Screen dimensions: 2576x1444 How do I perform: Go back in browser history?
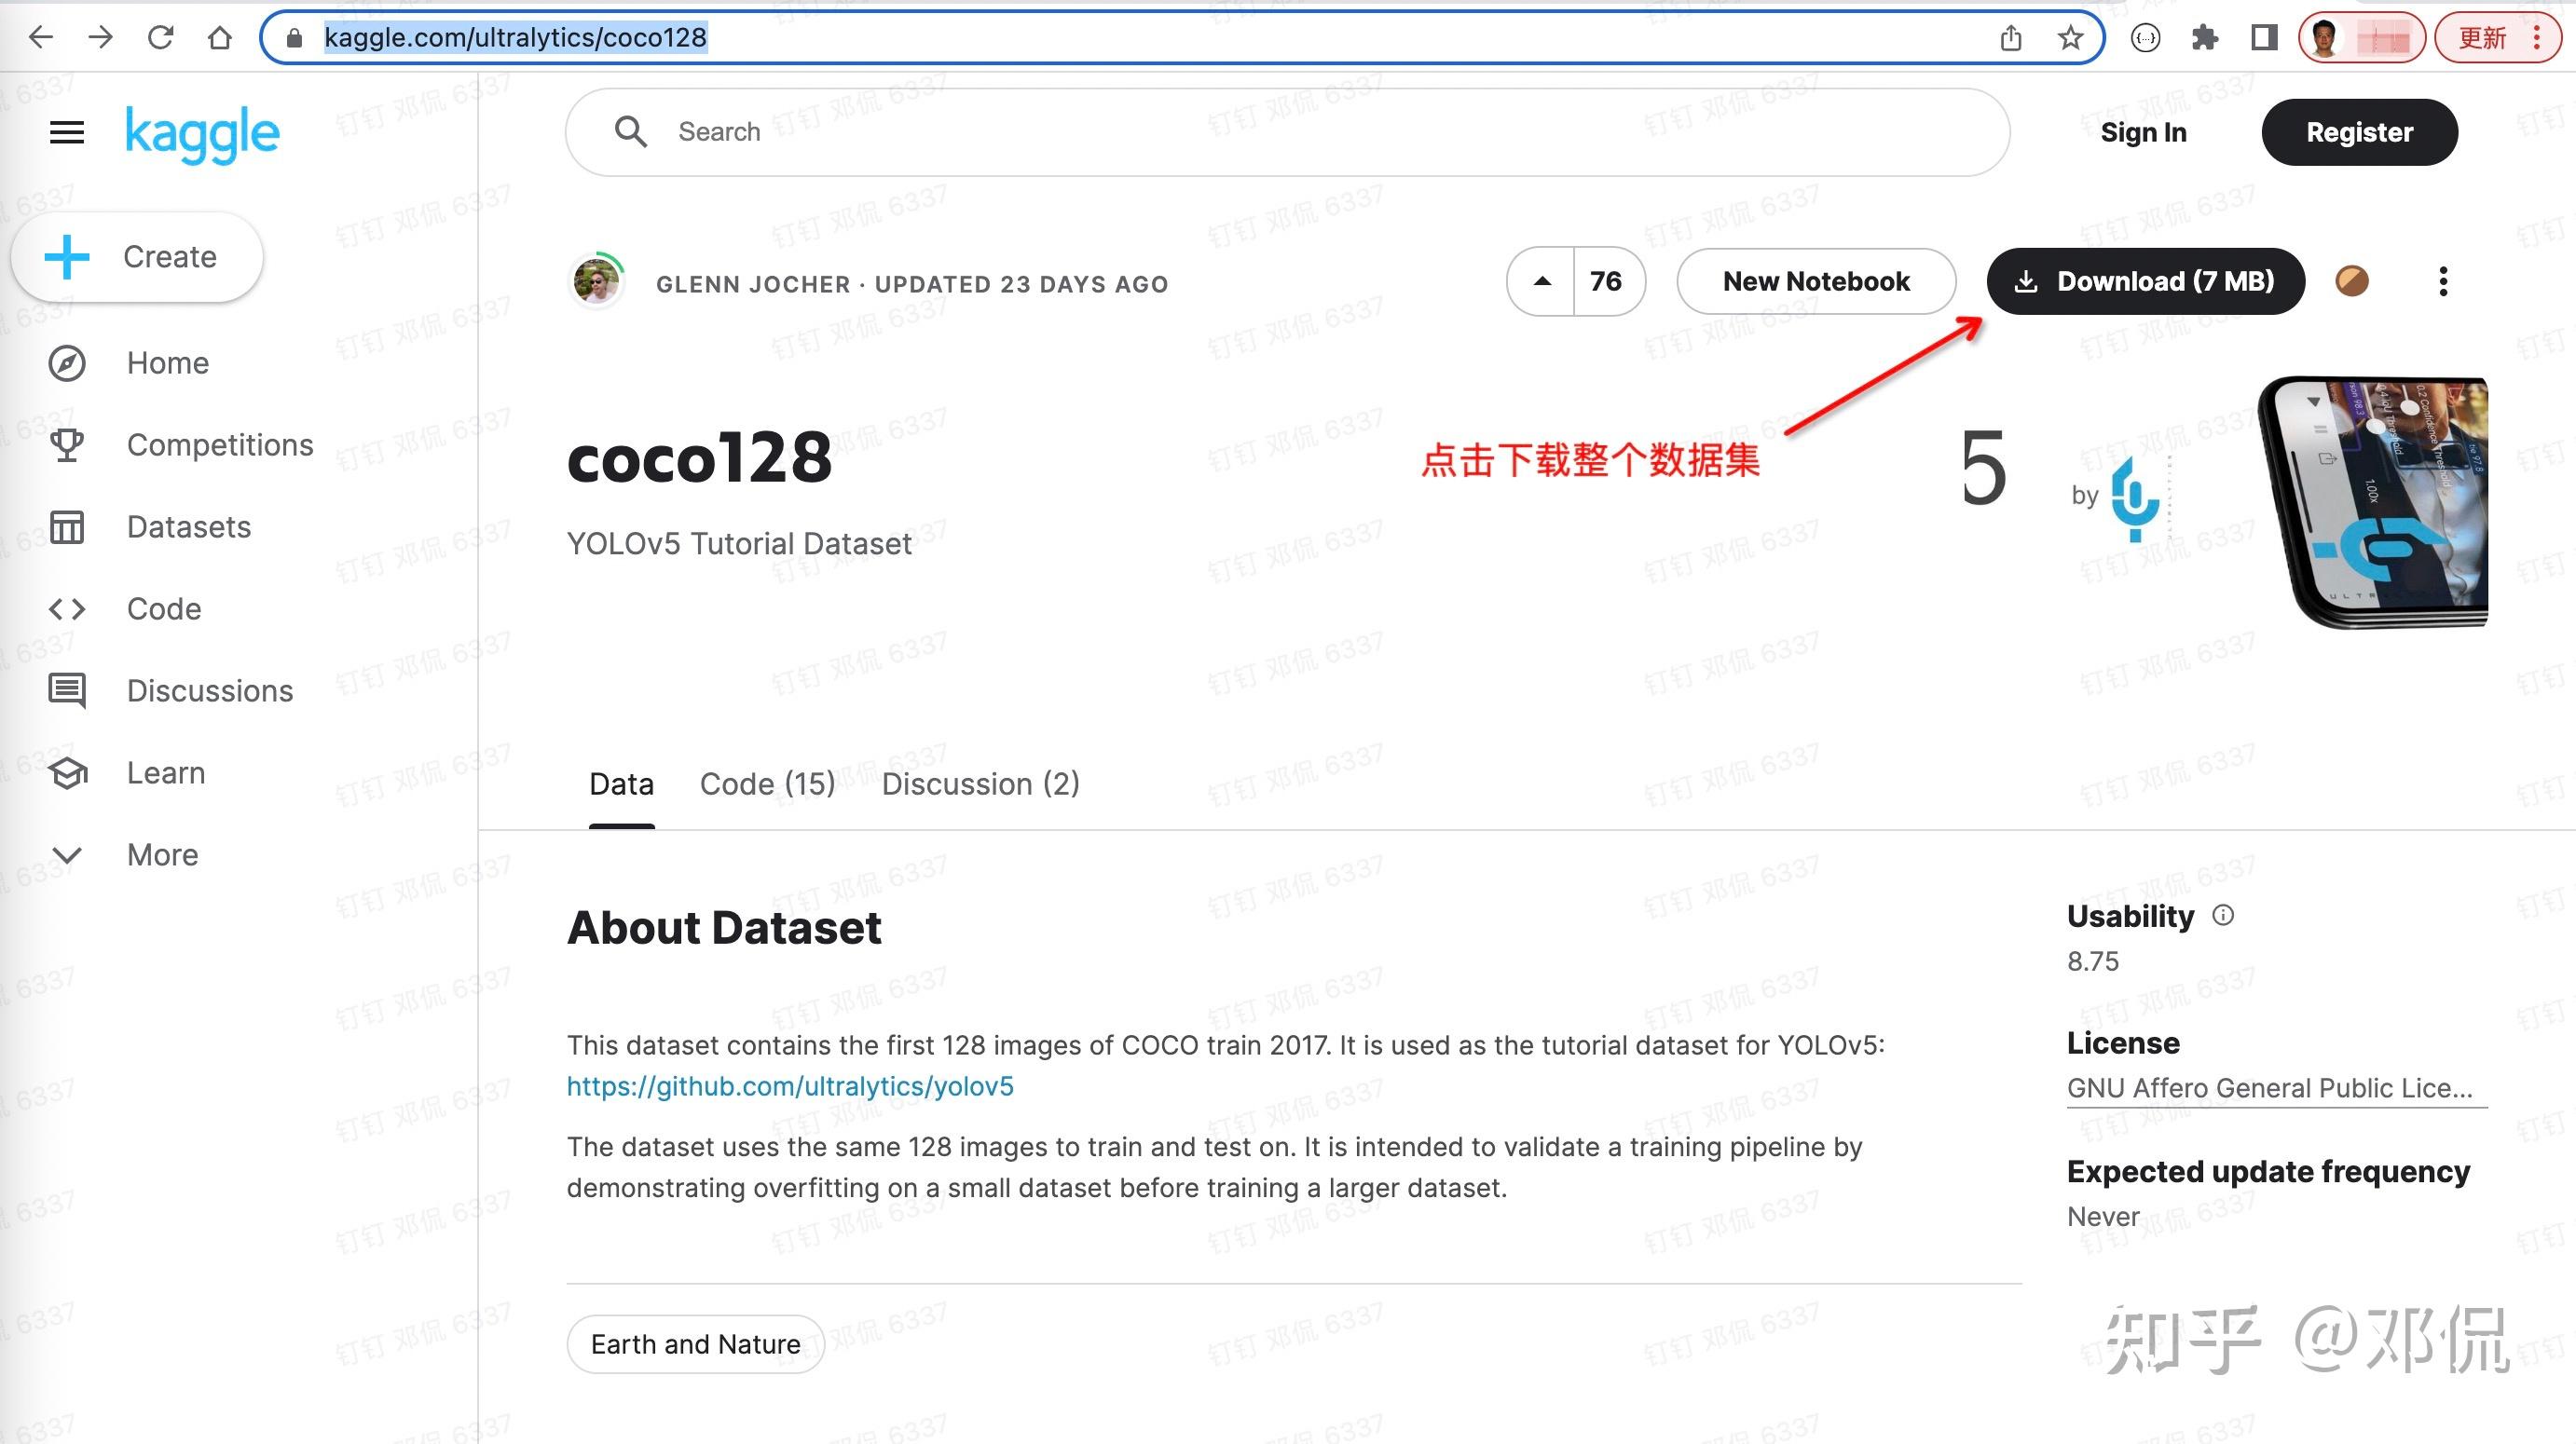pyautogui.click(x=40, y=38)
